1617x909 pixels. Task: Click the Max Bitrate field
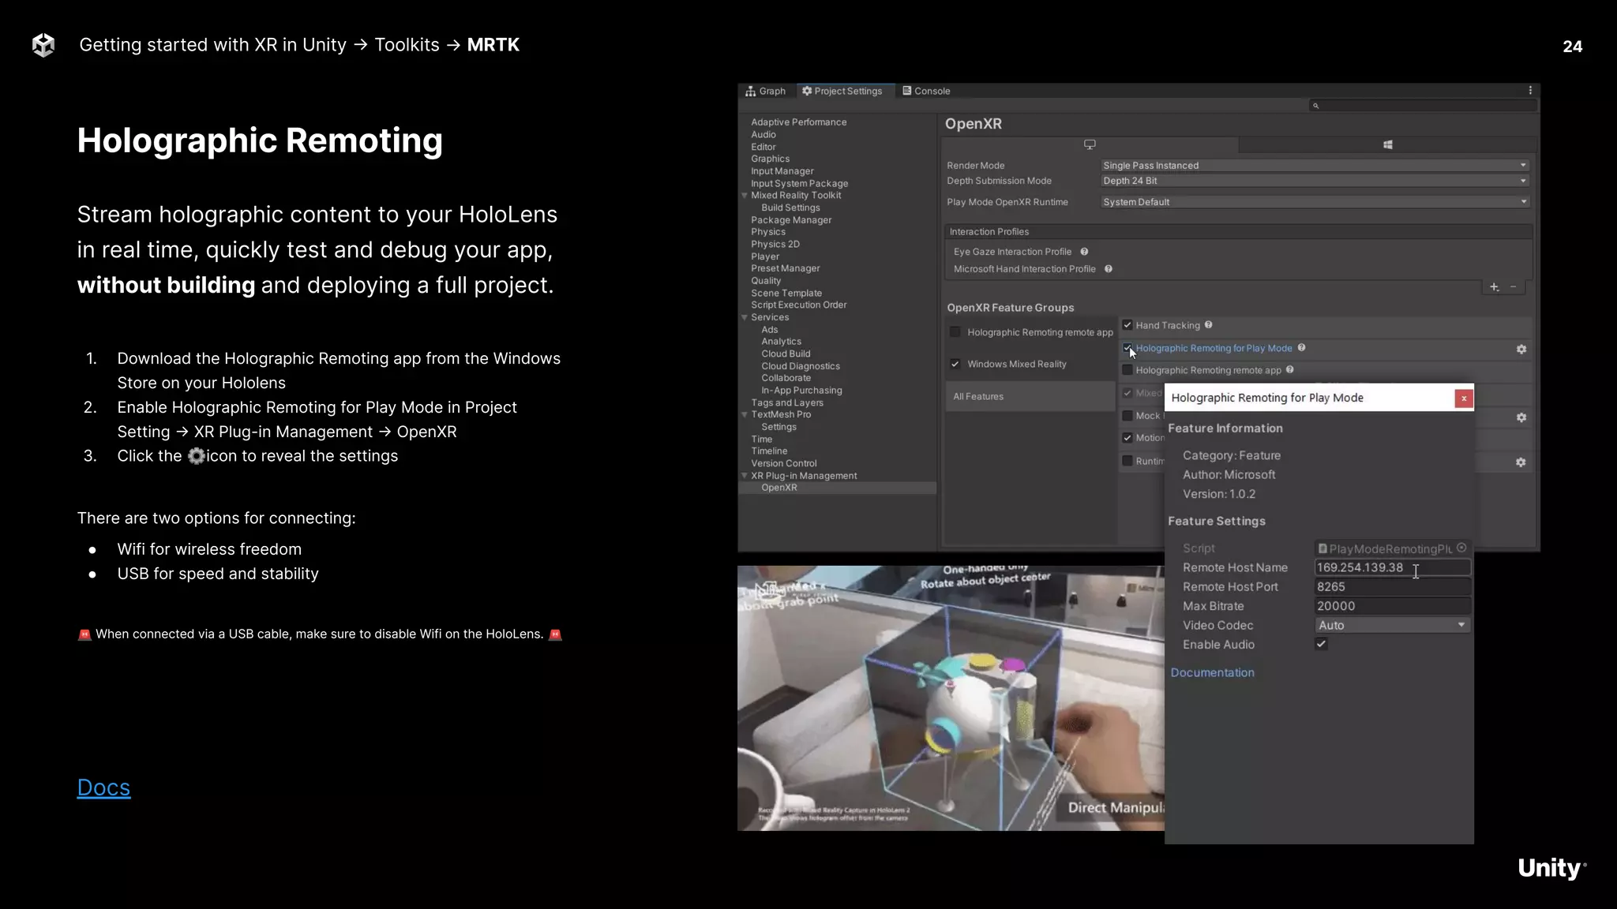point(1392,606)
